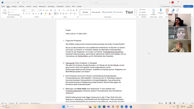Apply the Überschrift 2 style

pyautogui.click(x=118, y=12)
